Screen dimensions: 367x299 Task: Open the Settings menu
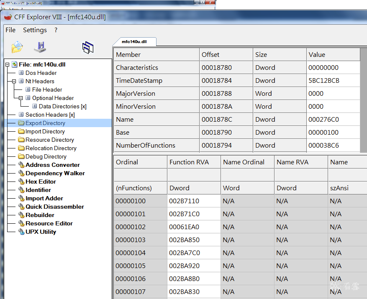35,30
